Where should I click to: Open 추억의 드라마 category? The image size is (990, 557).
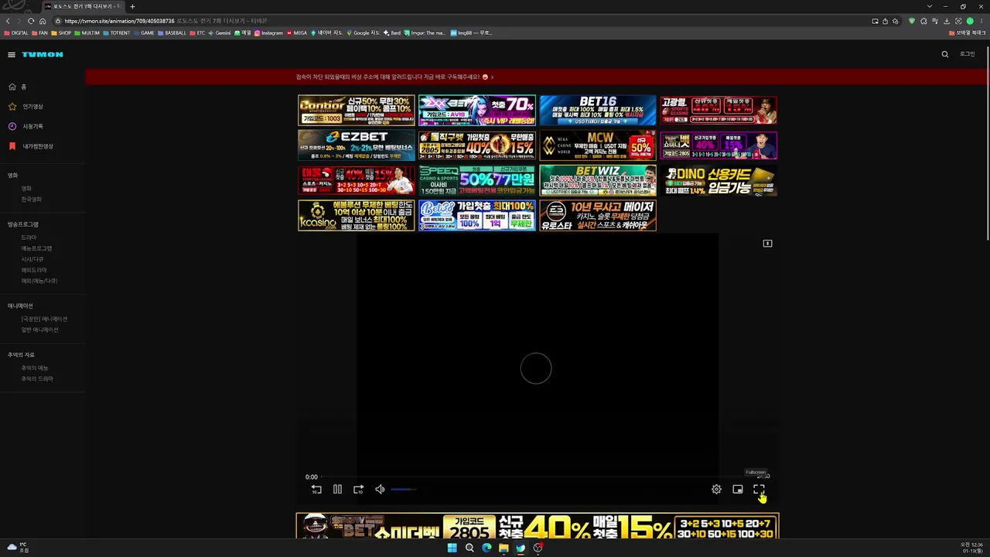click(x=37, y=379)
